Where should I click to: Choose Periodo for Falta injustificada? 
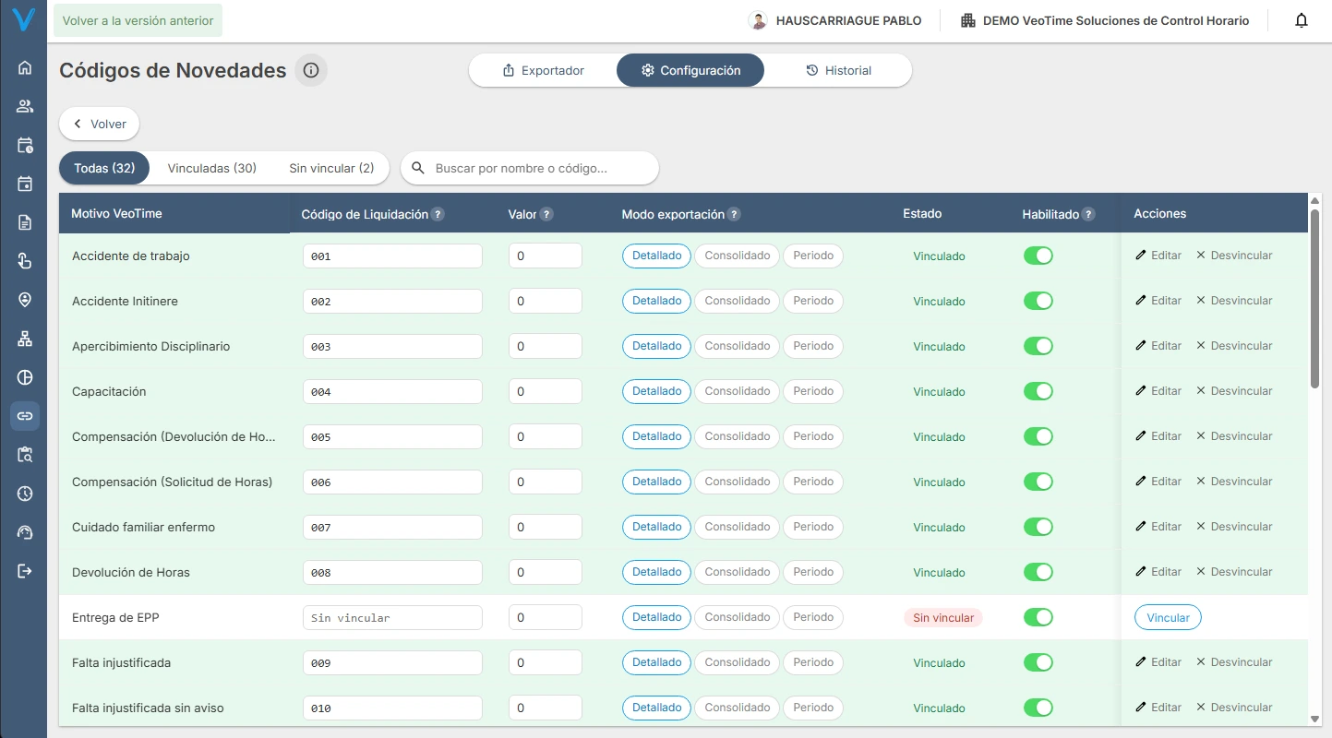click(813, 662)
